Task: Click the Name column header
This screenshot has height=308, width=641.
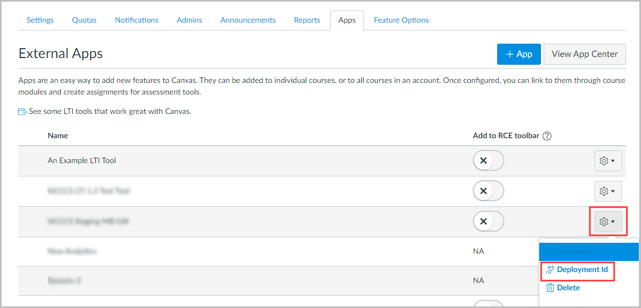Action: point(58,135)
